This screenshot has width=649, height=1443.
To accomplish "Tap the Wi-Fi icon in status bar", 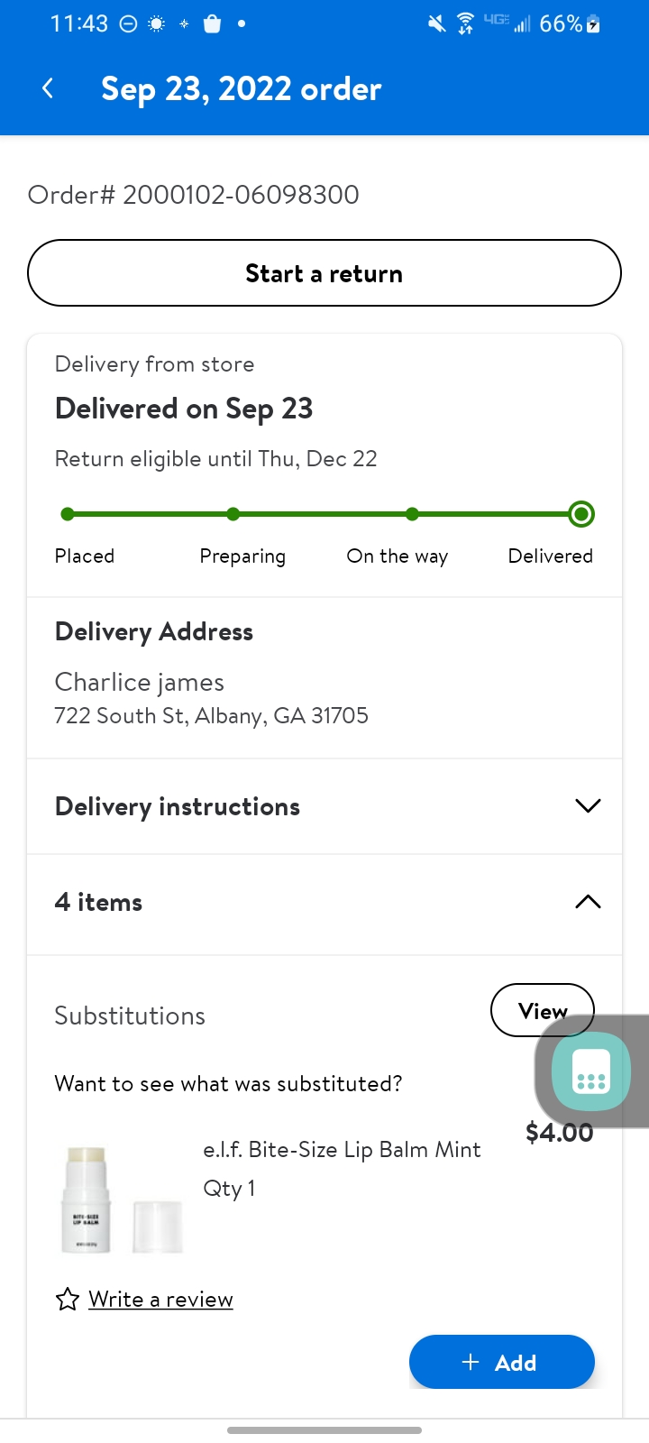I will pos(465,24).
